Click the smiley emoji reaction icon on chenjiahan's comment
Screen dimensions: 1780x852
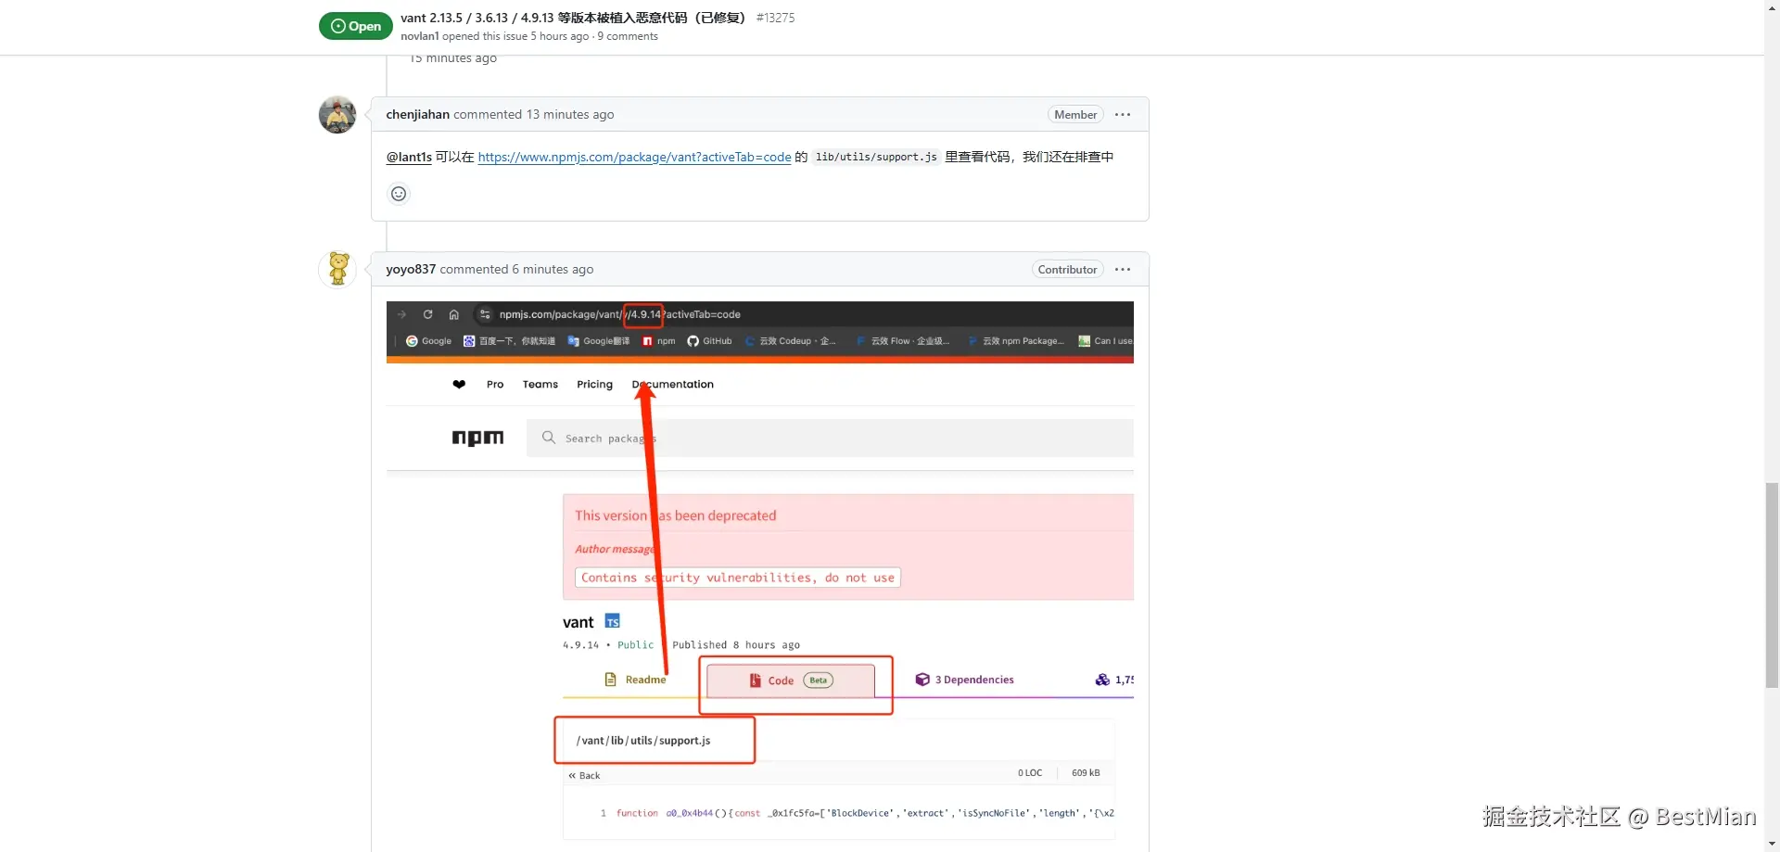pos(398,194)
